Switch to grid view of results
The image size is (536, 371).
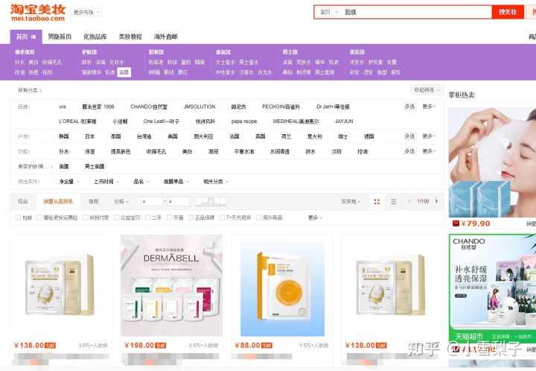[377, 201]
